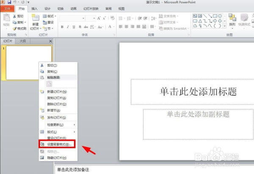
Task: Open Align Text (对齐文本) dropdown
Action: [x=168, y=22]
